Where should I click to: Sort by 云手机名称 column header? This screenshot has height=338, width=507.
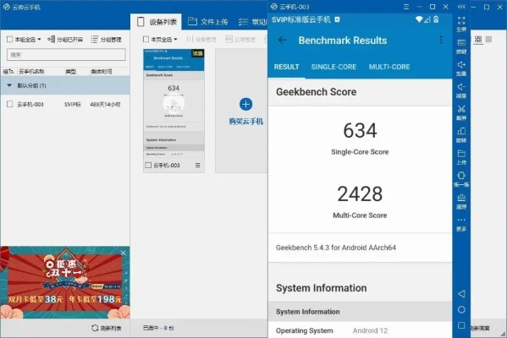click(31, 71)
